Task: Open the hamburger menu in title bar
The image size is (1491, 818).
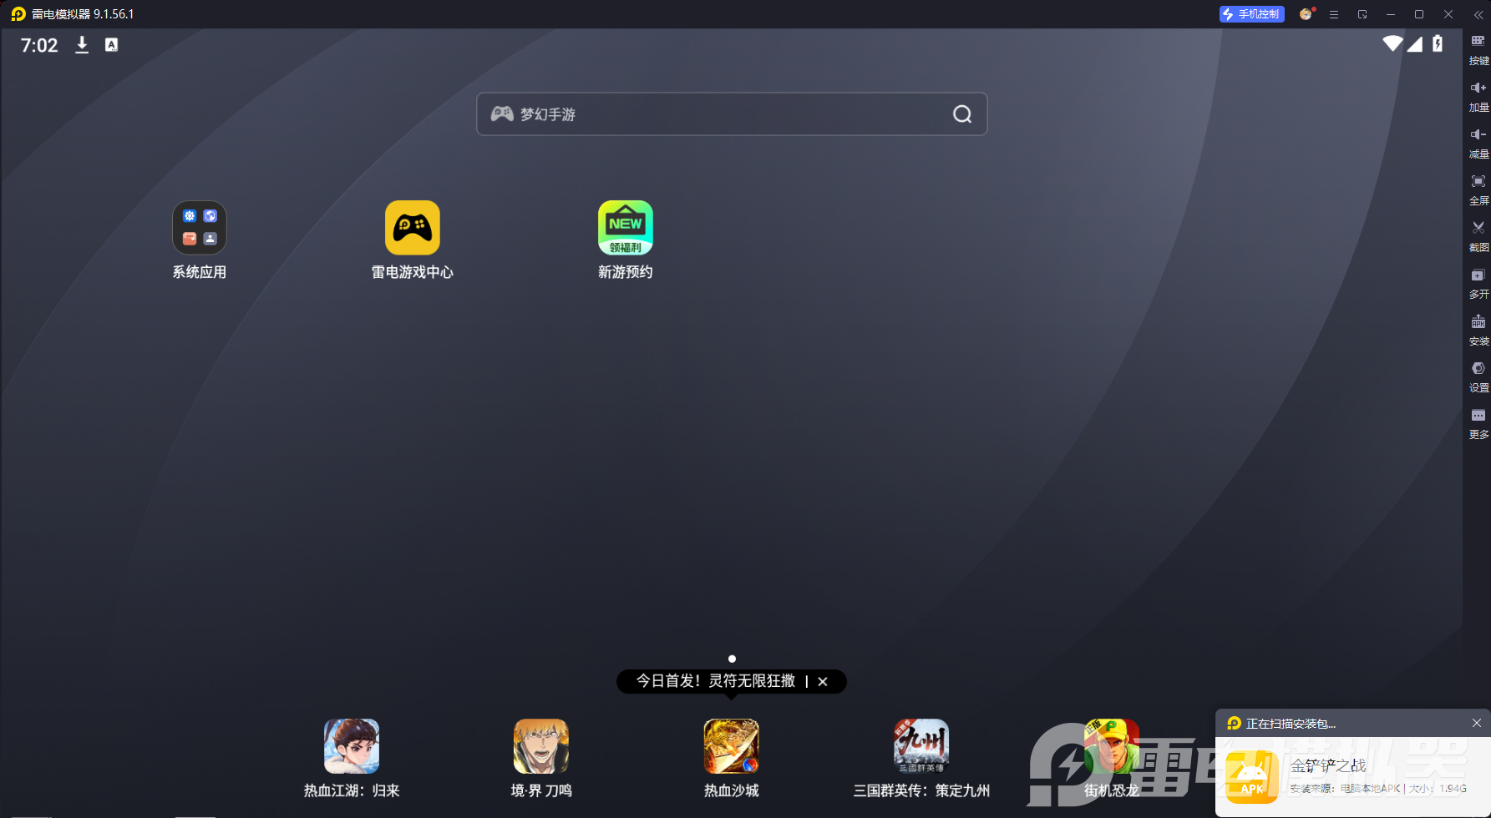Action: (1334, 14)
